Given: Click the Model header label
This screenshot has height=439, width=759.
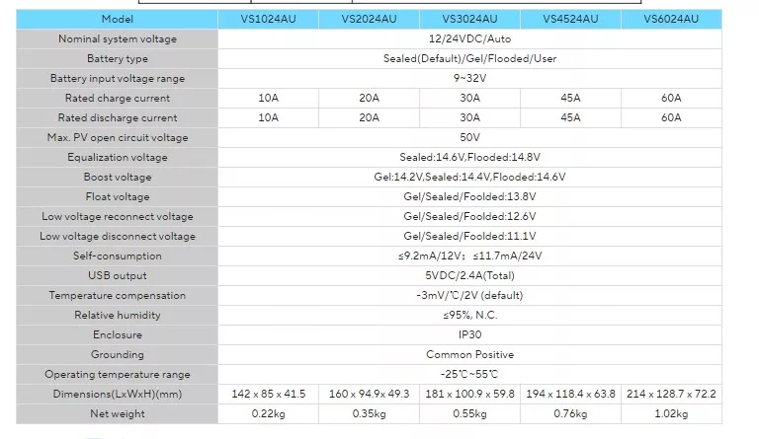Looking at the screenshot, I should tap(118, 19).
